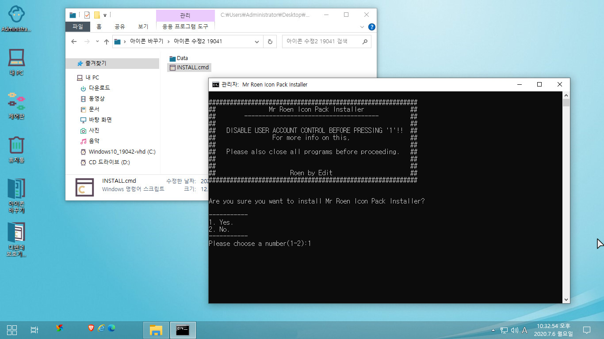Open the Administrator user folder desktop icon

coord(16,19)
